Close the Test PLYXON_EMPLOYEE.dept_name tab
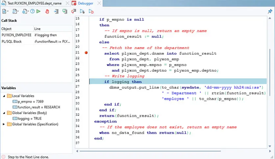The width and height of the screenshot is (275, 159). point(67,3)
